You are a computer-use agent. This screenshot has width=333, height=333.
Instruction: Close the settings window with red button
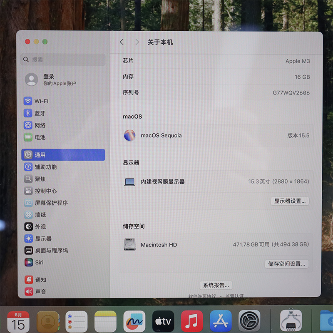(27, 42)
